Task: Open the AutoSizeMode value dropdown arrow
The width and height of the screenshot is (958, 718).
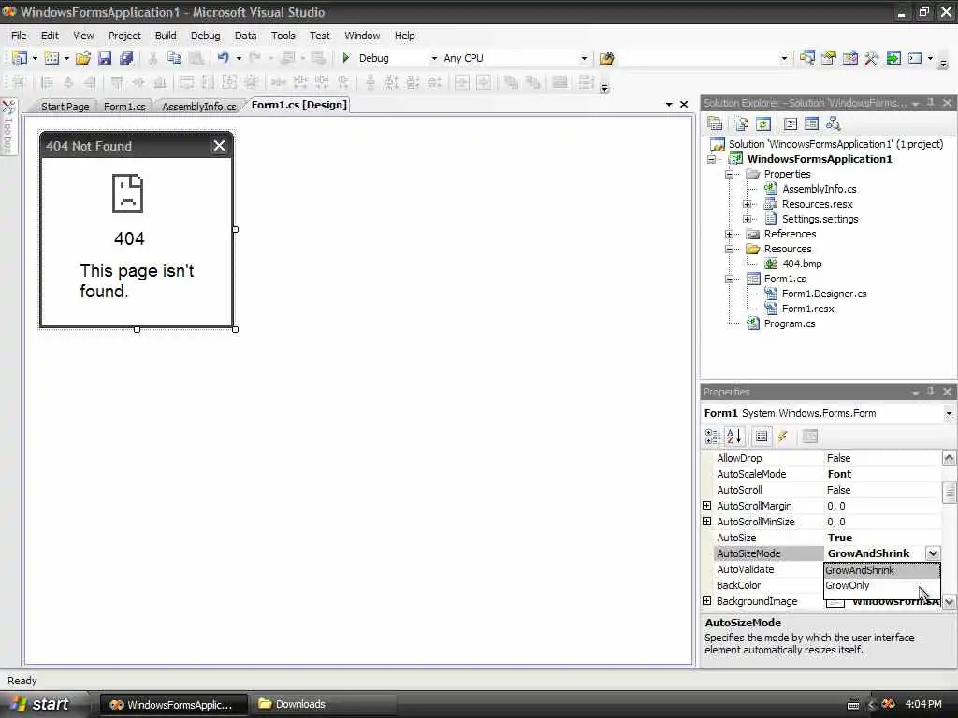Action: 933,553
